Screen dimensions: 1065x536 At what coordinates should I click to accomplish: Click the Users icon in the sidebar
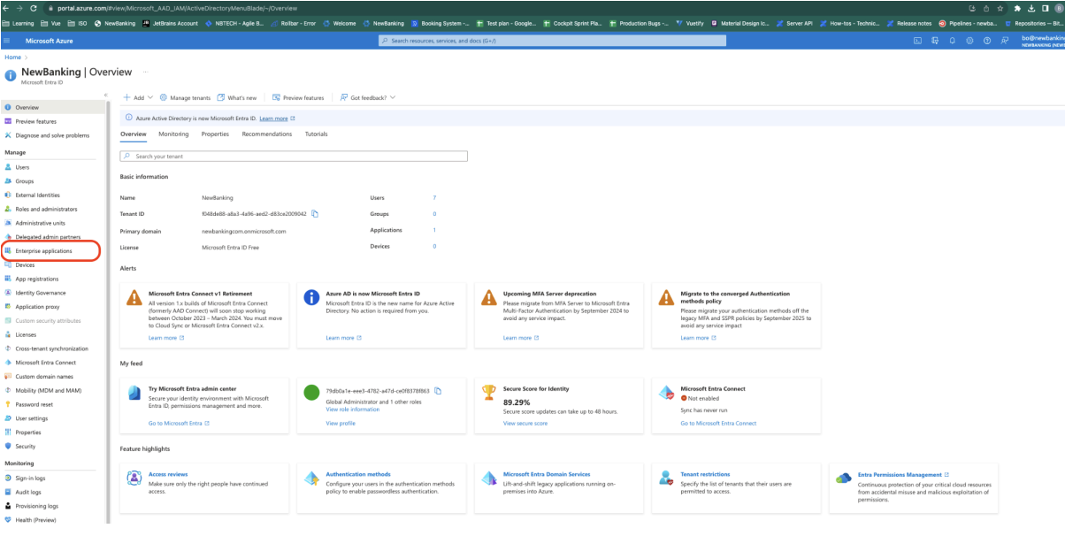coord(8,167)
